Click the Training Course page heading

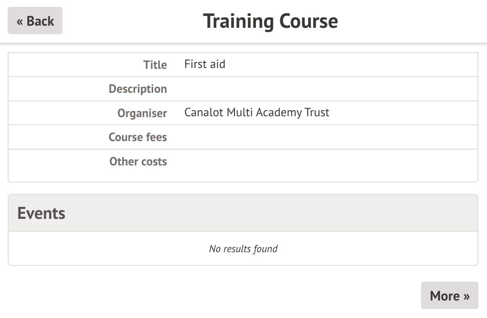pyautogui.click(x=270, y=21)
